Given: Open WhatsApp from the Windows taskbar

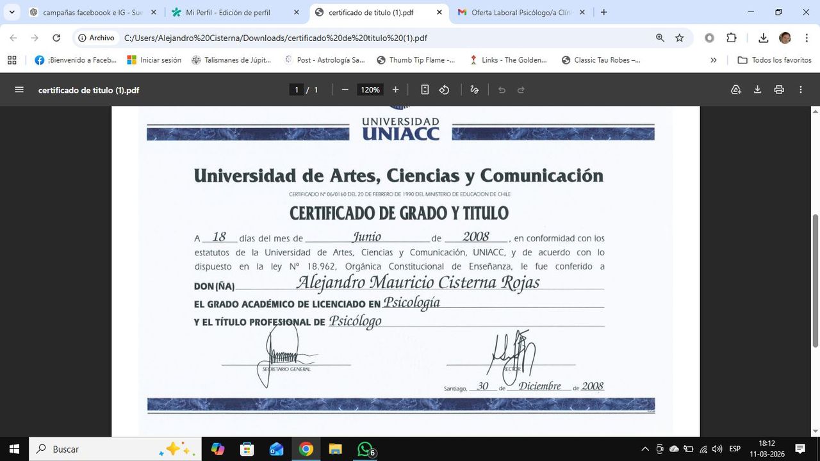Looking at the screenshot, I should pyautogui.click(x=365, y=449).
